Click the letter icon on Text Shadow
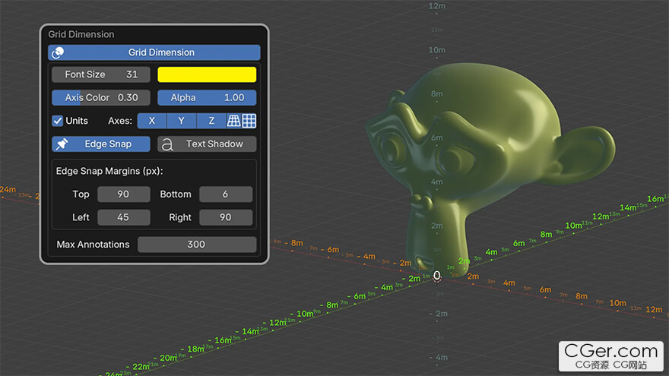 pyautogui.click(x=168, y=144)
